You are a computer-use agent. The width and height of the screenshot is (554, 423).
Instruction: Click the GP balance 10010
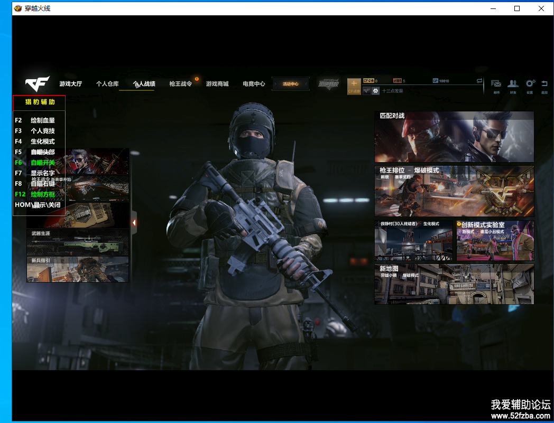pos(444,81)
